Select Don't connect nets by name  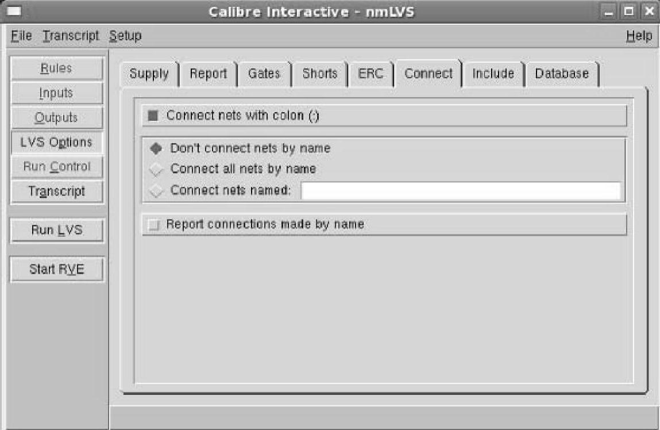[x=156, y=148]
